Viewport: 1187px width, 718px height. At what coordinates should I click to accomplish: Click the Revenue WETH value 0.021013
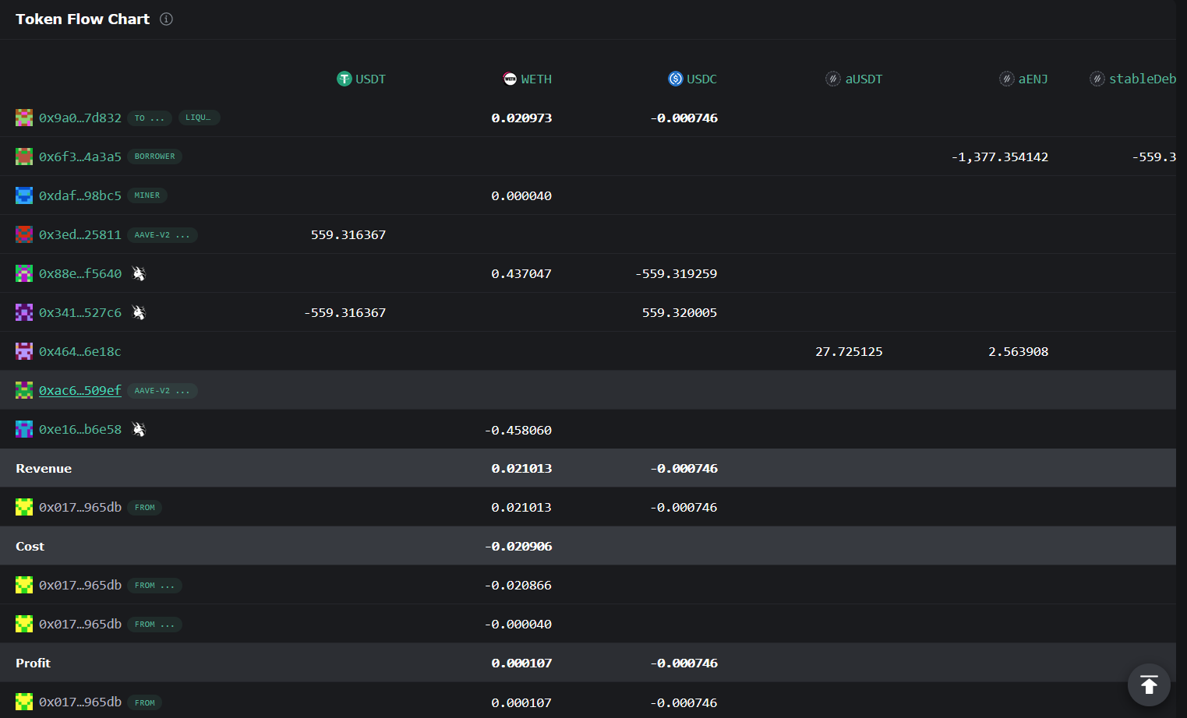(522, 468)
